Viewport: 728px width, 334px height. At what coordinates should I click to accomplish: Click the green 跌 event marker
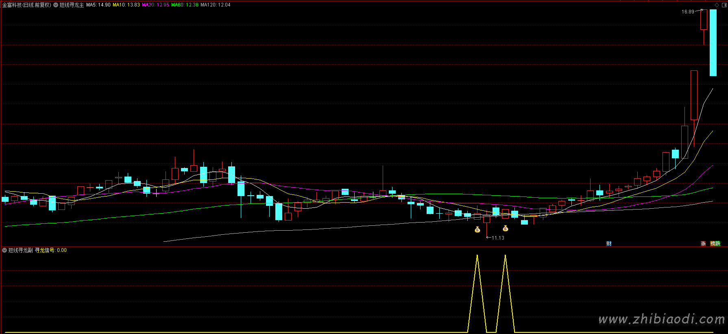tap(718, 244)
